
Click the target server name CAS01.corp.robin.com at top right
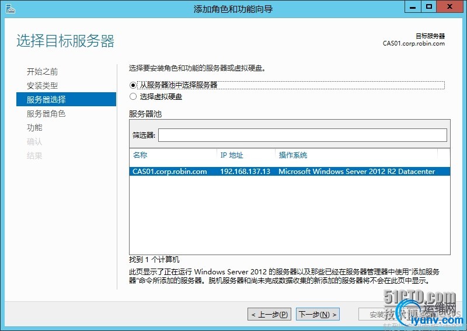coord(414,44)
